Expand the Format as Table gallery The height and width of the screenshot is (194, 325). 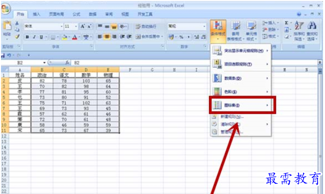tap(235, 31)
